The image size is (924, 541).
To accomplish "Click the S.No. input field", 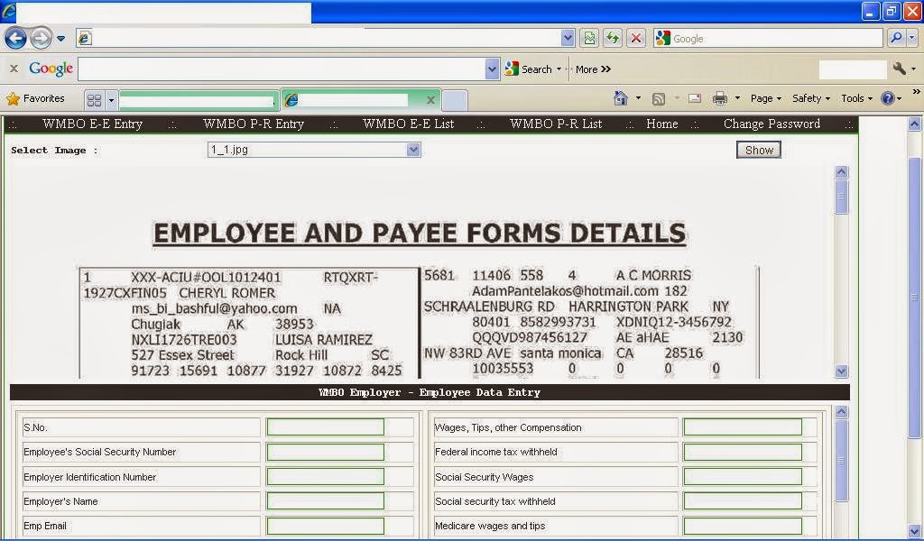I will point(325,427).
